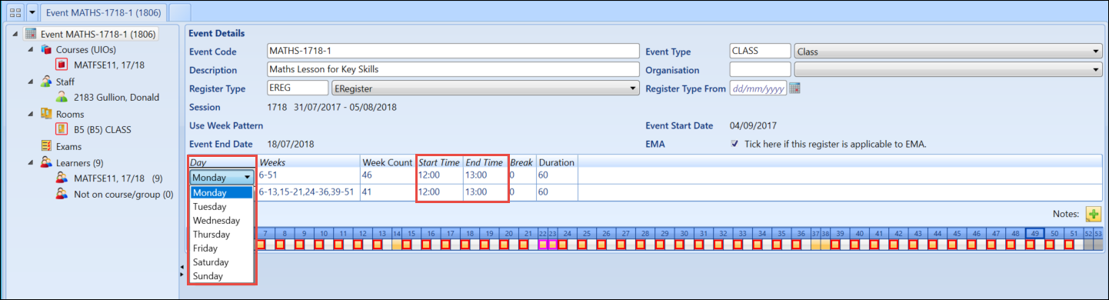1109x300 pixels.
Task: Click the B5 (B5) CLASS room icon
Action: 62,129
